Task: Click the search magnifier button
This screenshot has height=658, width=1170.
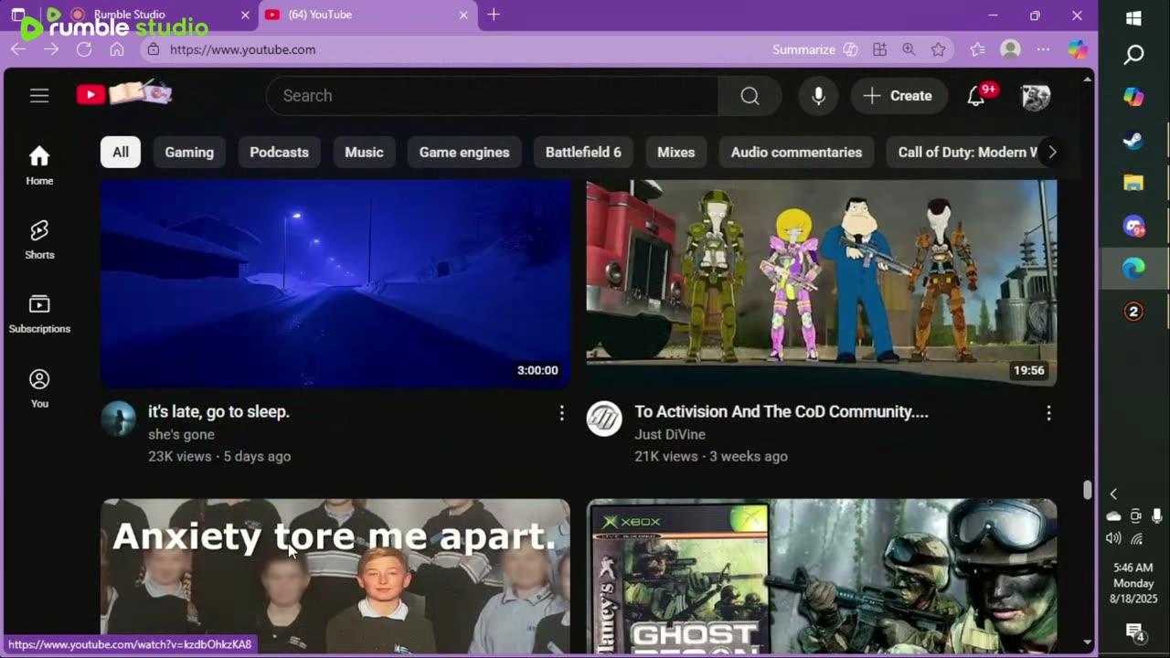Action: [x=750, y=96]
